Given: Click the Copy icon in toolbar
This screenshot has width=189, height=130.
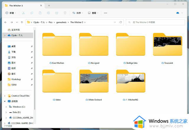Looking at the screenshot, I should tap(32, 13).
